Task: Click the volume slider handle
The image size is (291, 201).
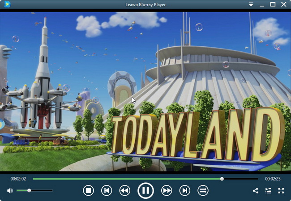Action: pyautogui.click(x=29, y=190)
